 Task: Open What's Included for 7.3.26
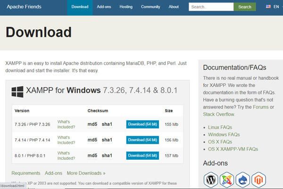tap(66, 124)
